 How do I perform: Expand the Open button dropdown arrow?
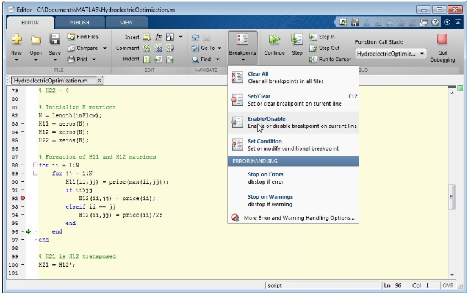36,60
